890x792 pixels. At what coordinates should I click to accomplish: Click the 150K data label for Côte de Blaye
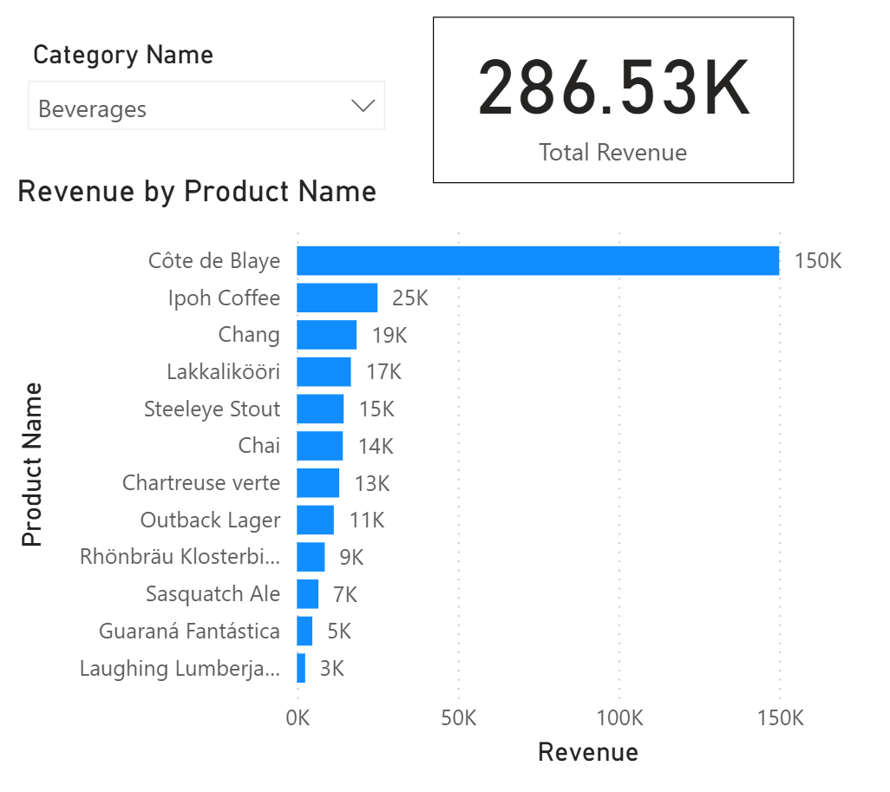click(817, 261)
